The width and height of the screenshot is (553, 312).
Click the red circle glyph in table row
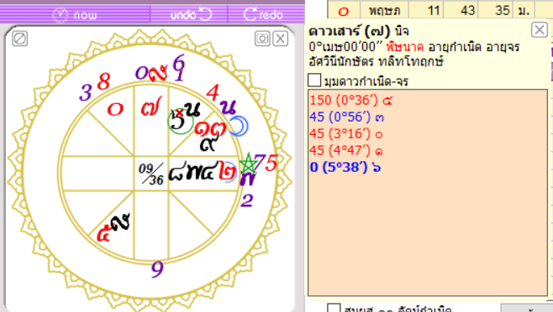click(x=344, y=11)
